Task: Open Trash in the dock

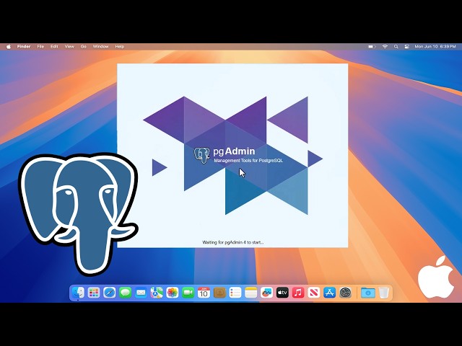Action: click(383, 293)
